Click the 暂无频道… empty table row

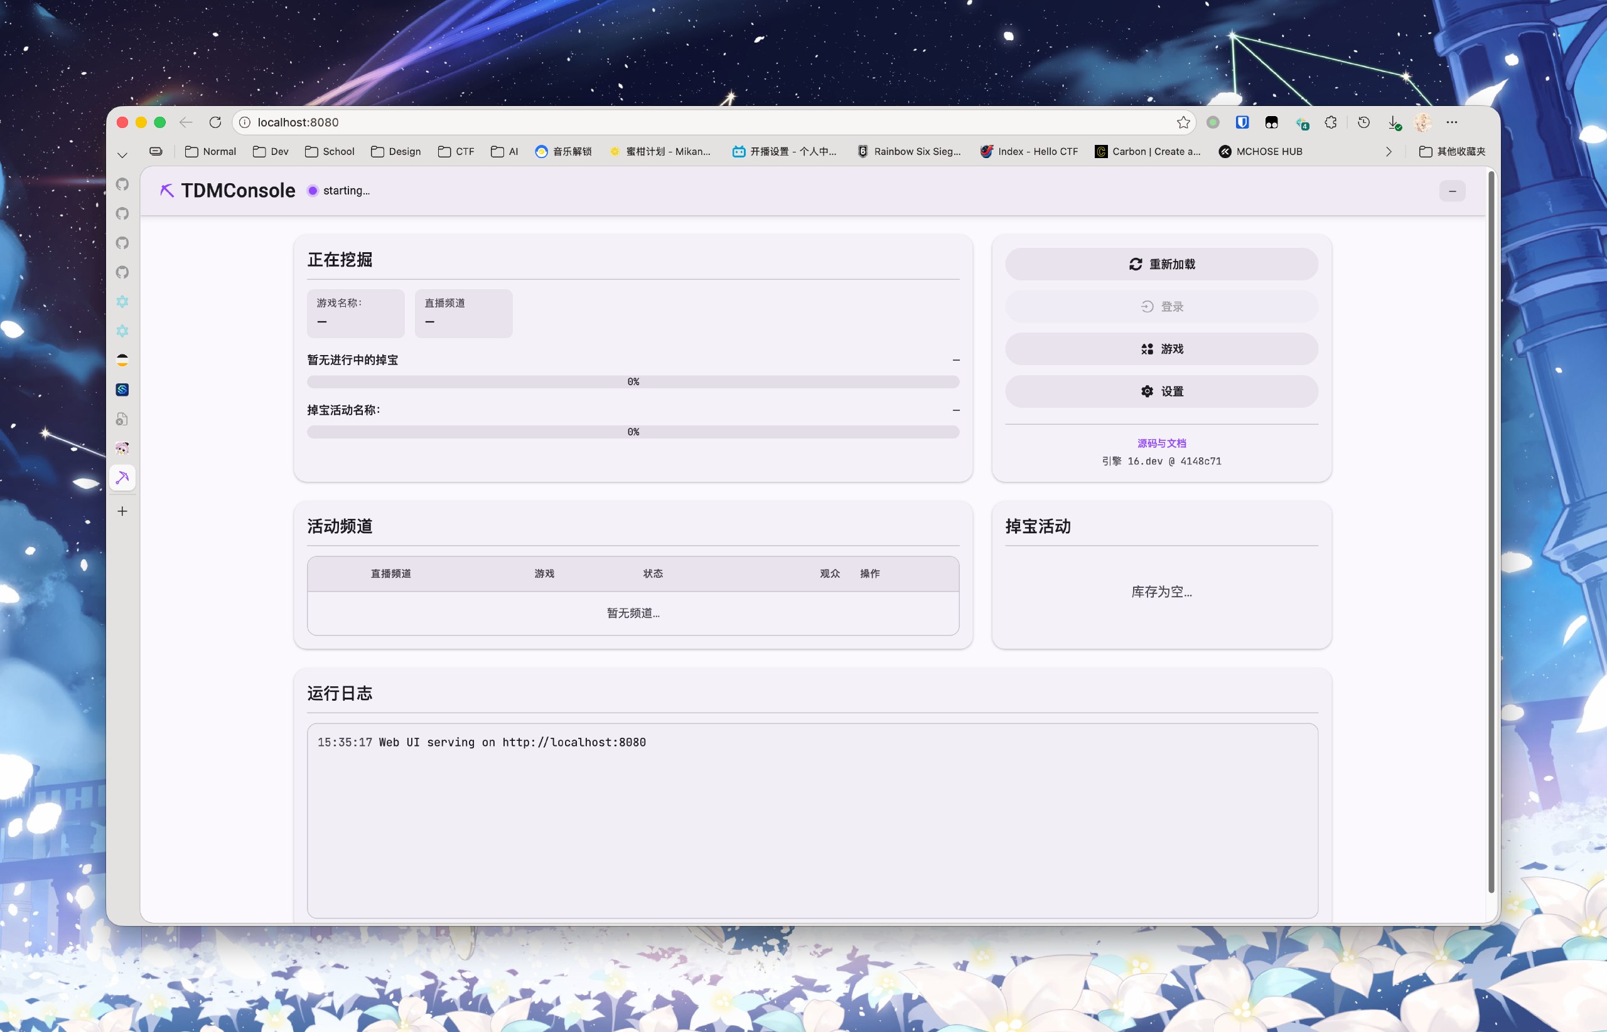(633, 613)
